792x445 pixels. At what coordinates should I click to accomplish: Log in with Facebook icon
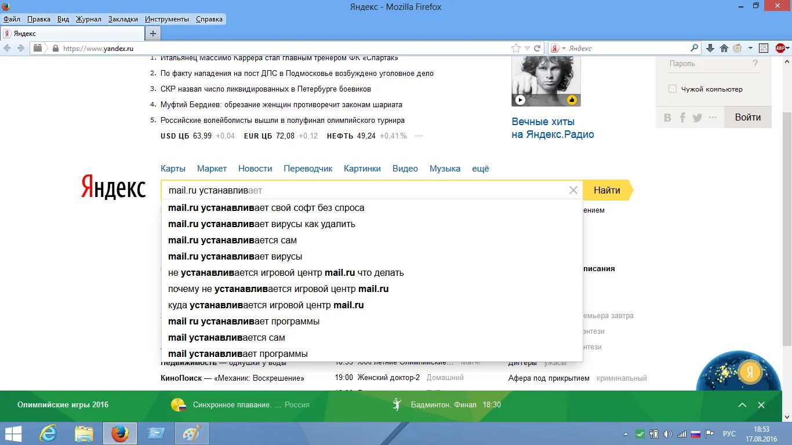click(x=682, y=118)
